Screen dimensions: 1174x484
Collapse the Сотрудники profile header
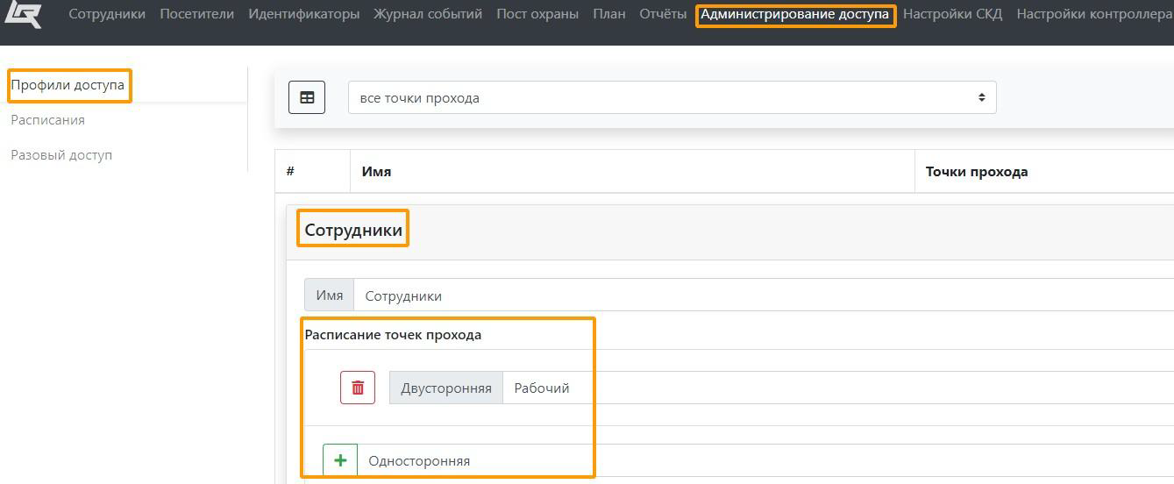click(x=353, y=230)
